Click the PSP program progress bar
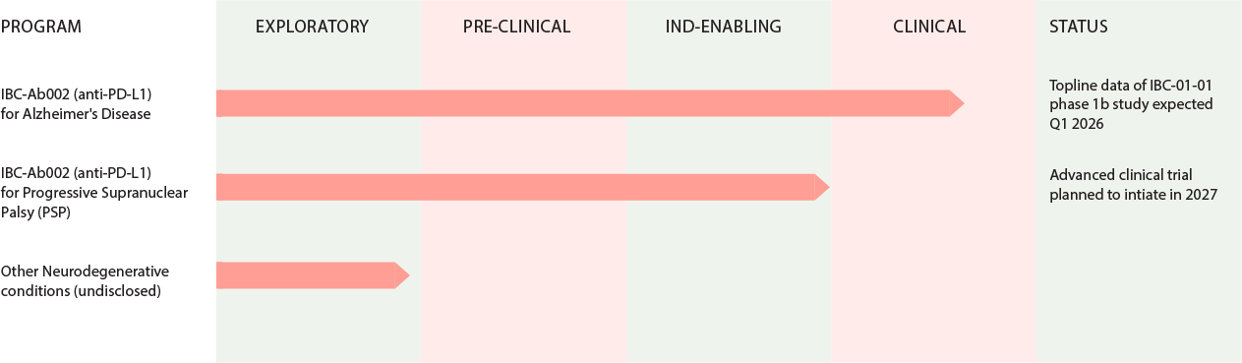Viewport: 1242px width, 363px height. coord(522,187)
